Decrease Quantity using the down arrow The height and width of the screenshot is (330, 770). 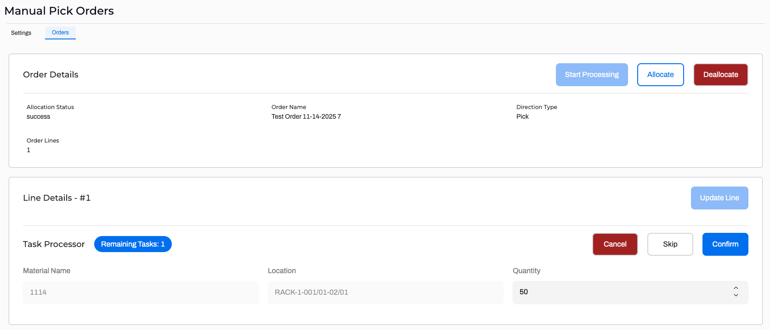coord(736,295)
